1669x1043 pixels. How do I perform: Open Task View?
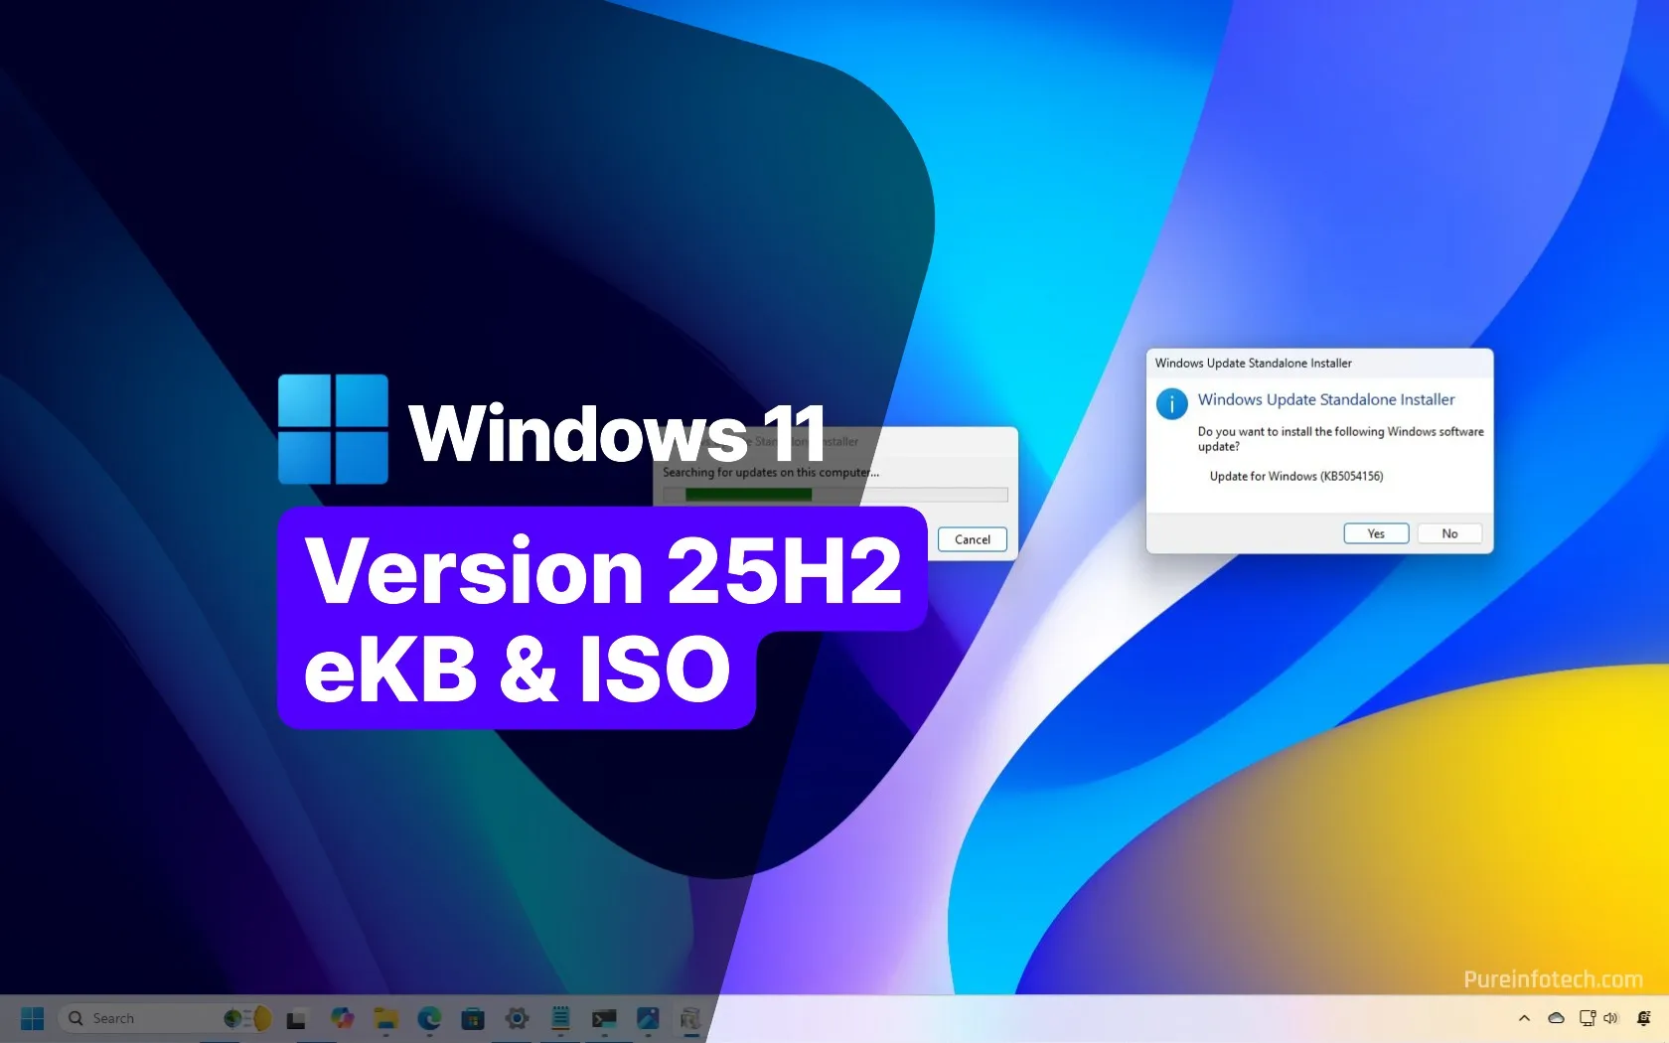[x=298, y=1018]
